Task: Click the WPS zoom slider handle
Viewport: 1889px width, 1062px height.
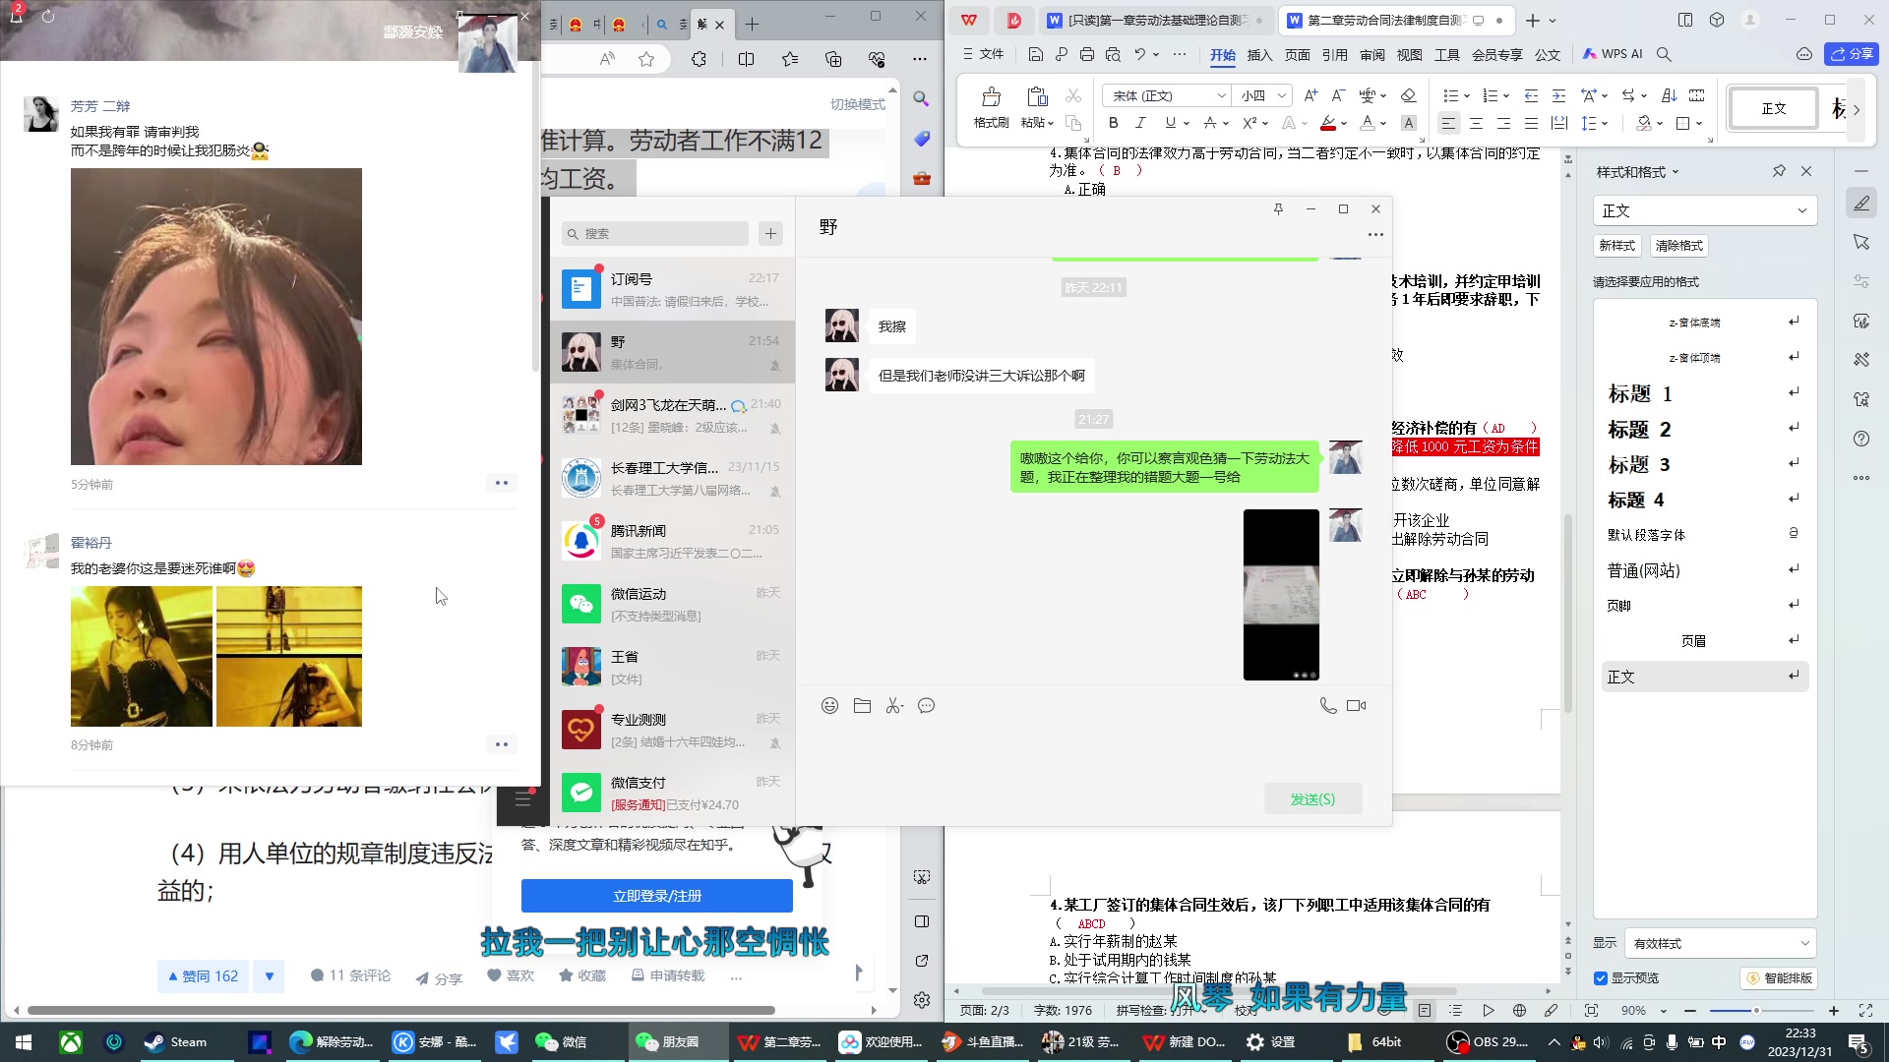Action: coord(1756,1011)
